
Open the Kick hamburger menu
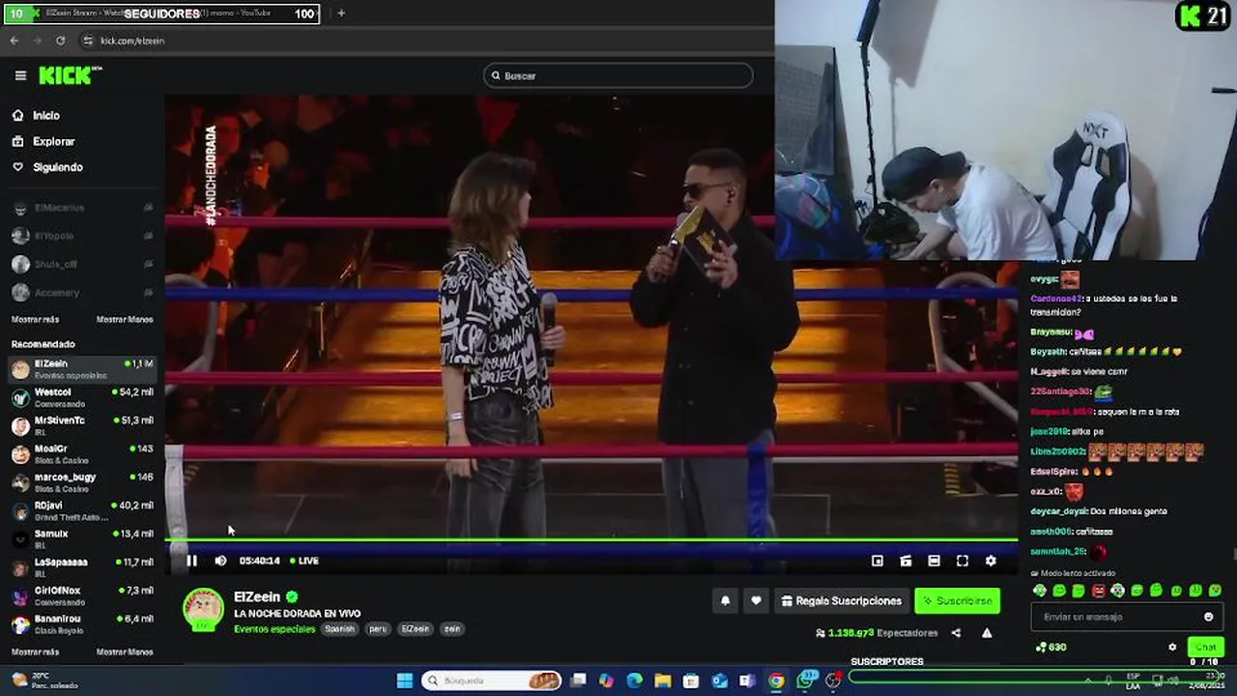point(20,75)
